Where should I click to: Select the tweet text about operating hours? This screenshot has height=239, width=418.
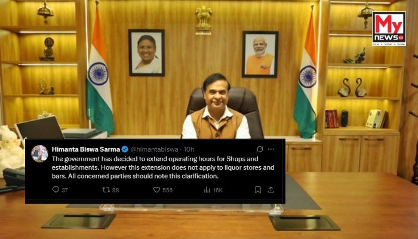pyautogui.click(x=163, y=167)
